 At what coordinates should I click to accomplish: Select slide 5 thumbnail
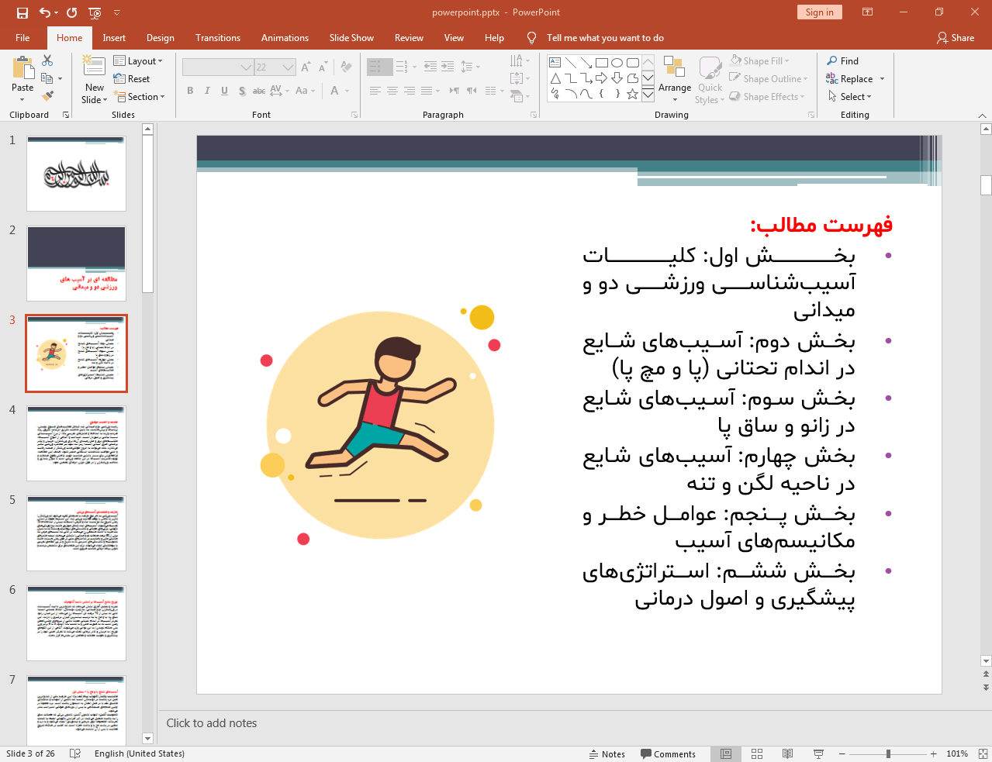click(76, 533)
